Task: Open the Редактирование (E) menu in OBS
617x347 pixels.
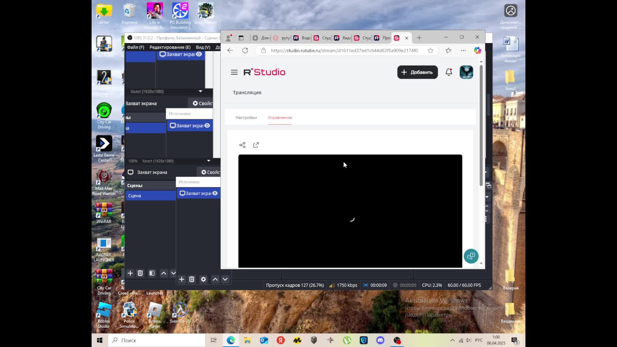Action: point(170,47)
